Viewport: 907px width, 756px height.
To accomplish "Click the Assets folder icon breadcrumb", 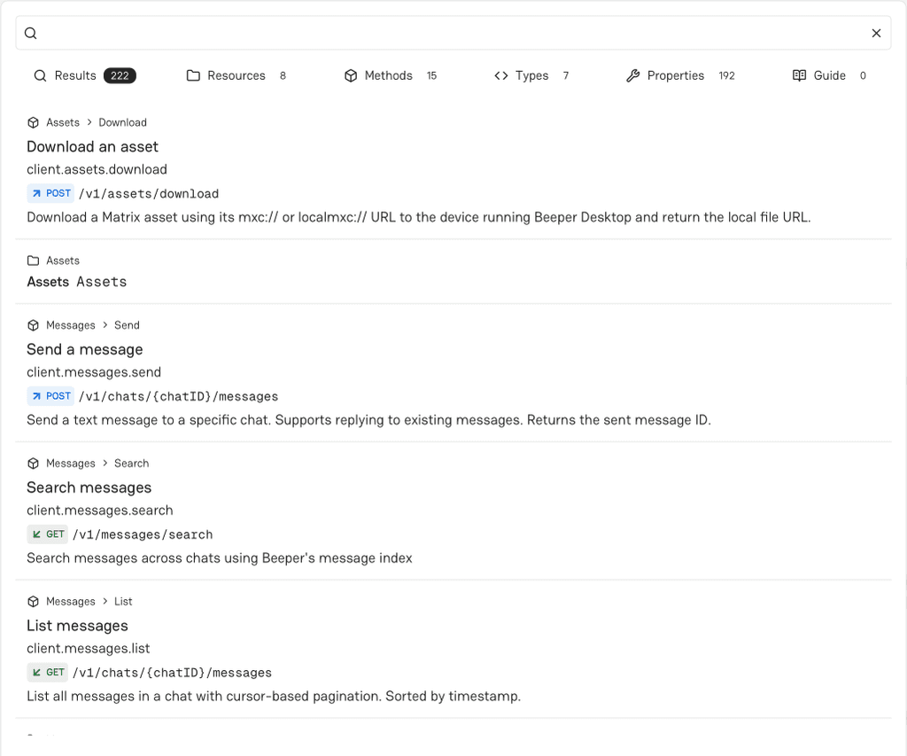I will click(x=34, y=261).
